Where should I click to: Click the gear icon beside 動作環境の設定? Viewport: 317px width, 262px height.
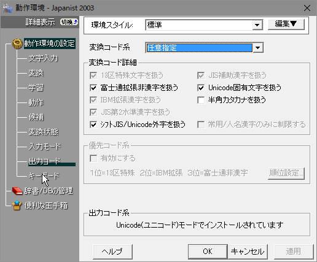pyautogui.click(x=17, y=44)
